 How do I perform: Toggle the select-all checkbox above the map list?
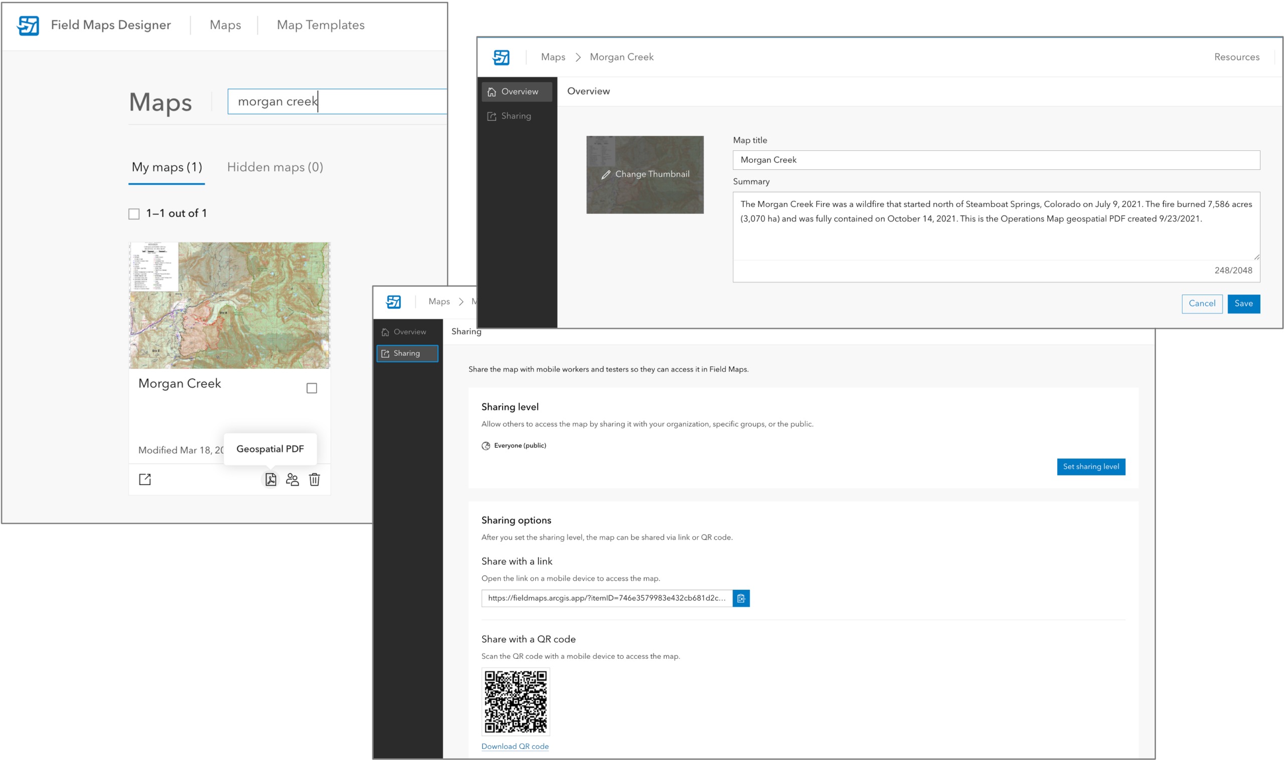134,213
